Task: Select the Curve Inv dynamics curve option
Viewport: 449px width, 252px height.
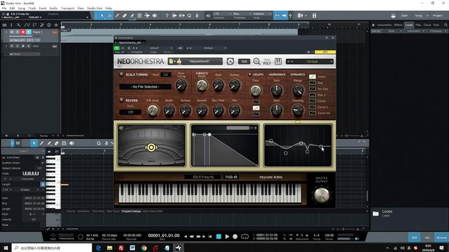Action: (x=312, y=113)
